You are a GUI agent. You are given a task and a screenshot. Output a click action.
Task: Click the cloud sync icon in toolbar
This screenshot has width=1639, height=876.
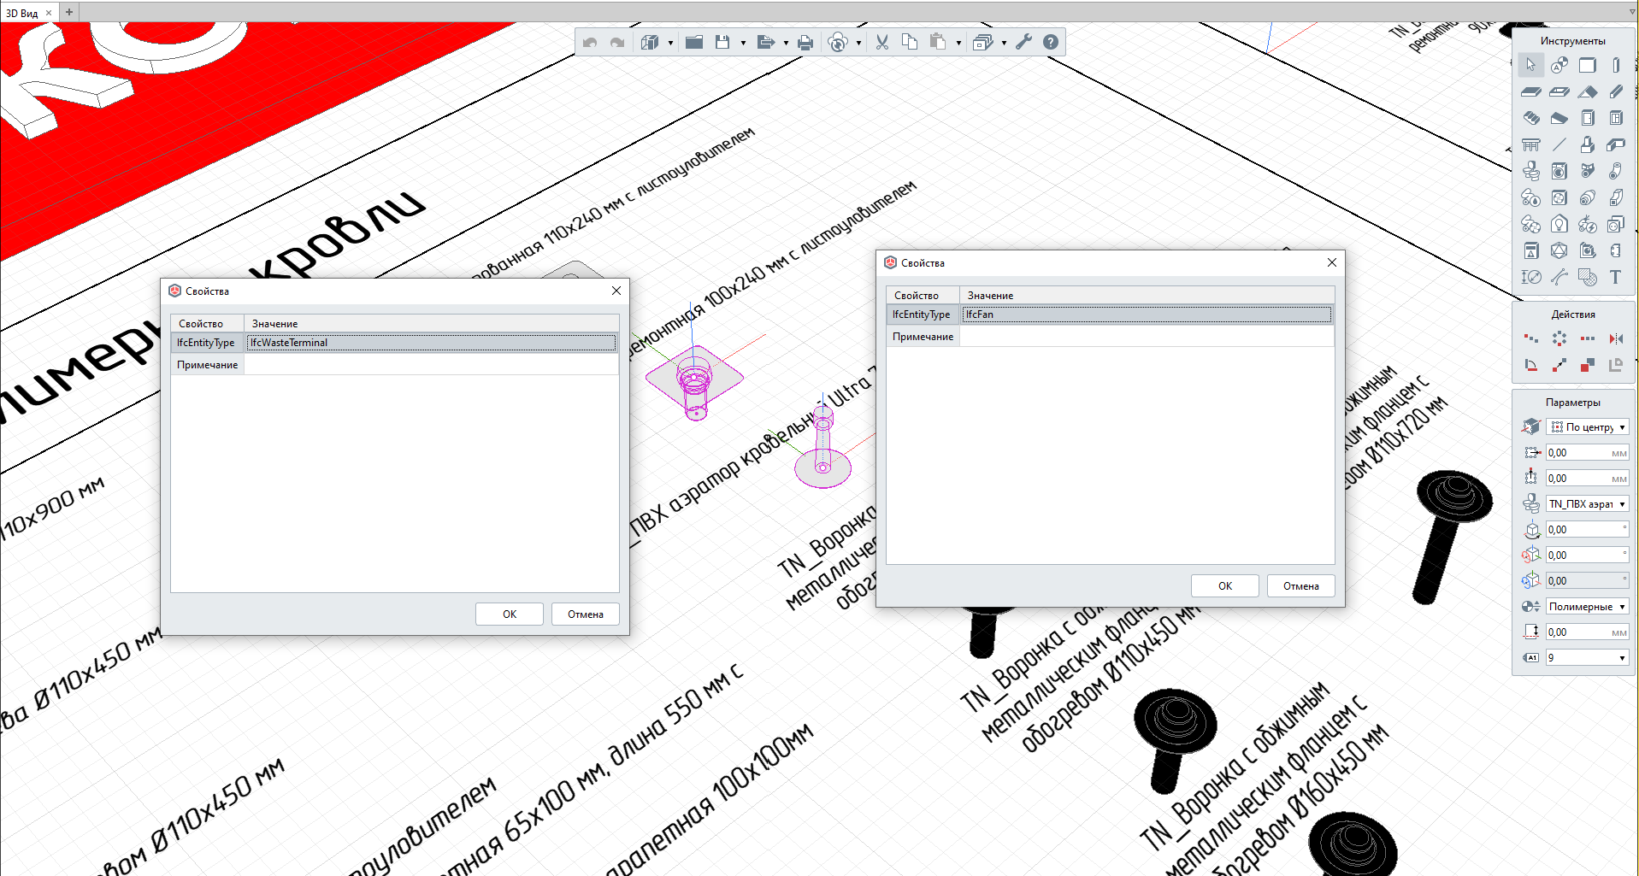[839, 43]
